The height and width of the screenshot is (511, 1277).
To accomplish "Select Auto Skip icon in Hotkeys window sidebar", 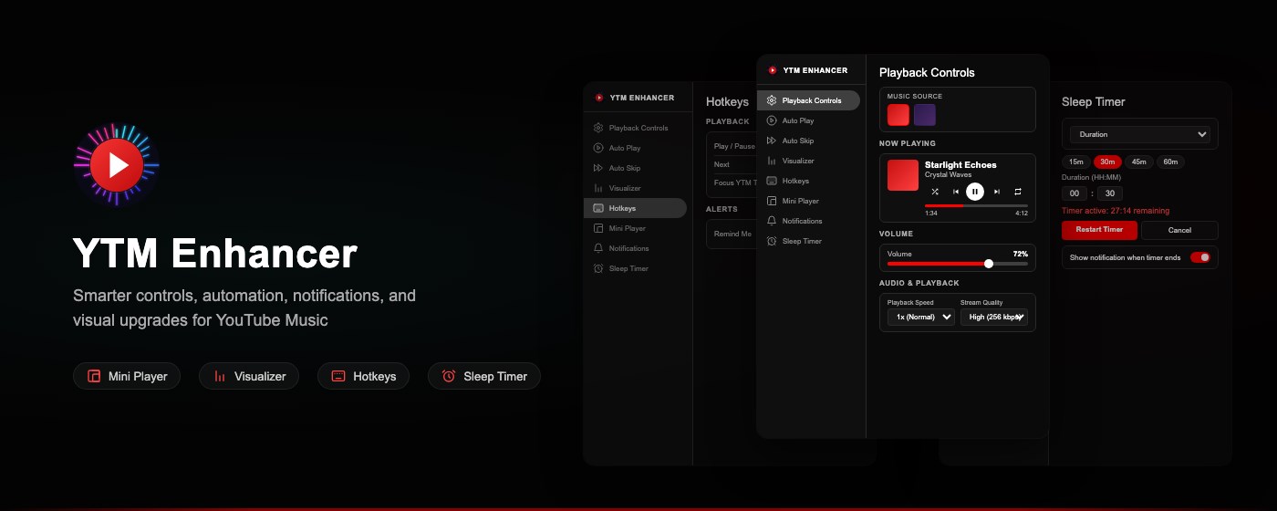I will [598, 168].
